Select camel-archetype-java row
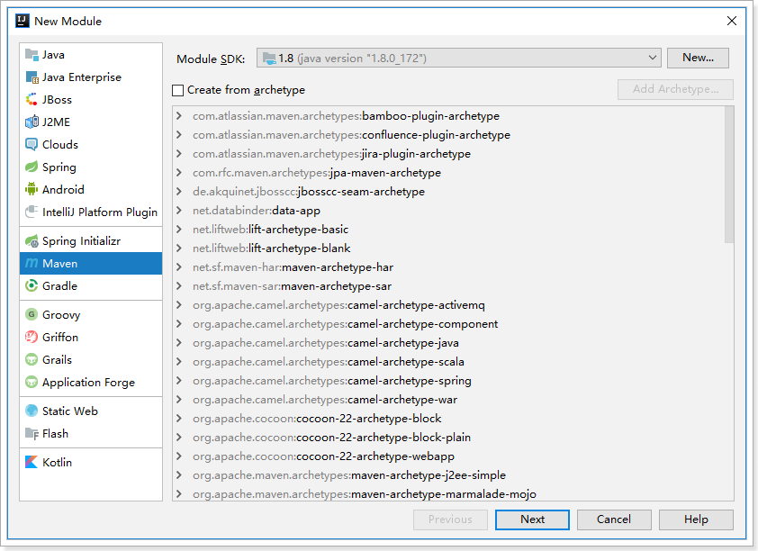758x551 pixels. pyautogui.click(x=448, y=343)
